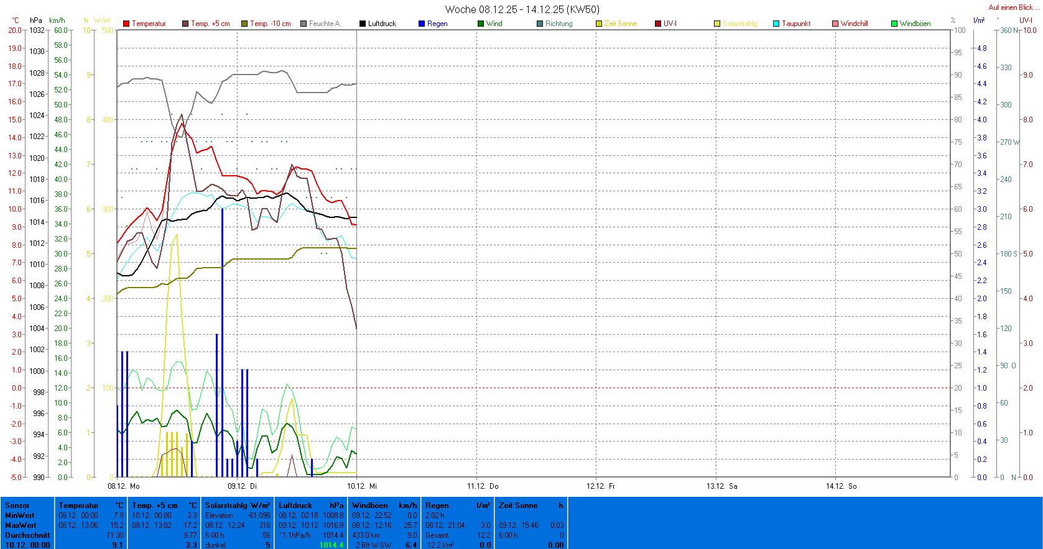Click the Windchill legend square

pos(835,24)
